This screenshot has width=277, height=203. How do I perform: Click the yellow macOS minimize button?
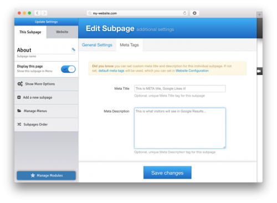pyautogui.click(x=24, y=13)
